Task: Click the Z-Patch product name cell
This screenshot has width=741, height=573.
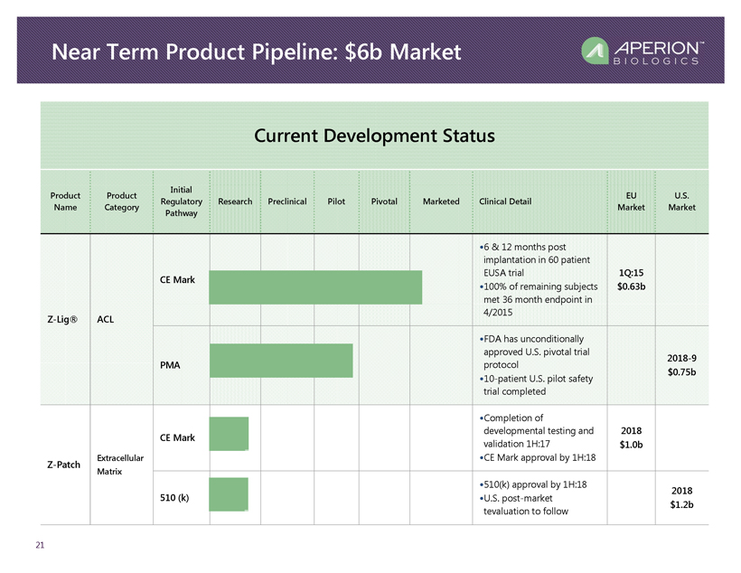Action: [x=64, y=466]
